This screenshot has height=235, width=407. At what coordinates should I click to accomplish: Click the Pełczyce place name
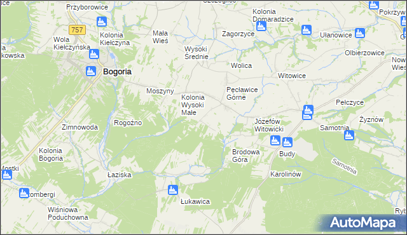(x=350, y=103)
